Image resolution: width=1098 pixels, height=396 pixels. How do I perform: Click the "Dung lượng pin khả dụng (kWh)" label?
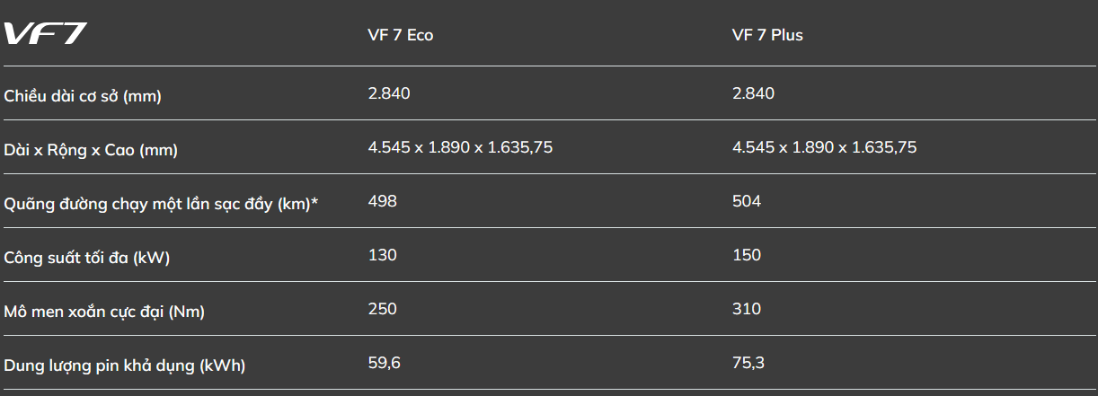tap(125, 365)
